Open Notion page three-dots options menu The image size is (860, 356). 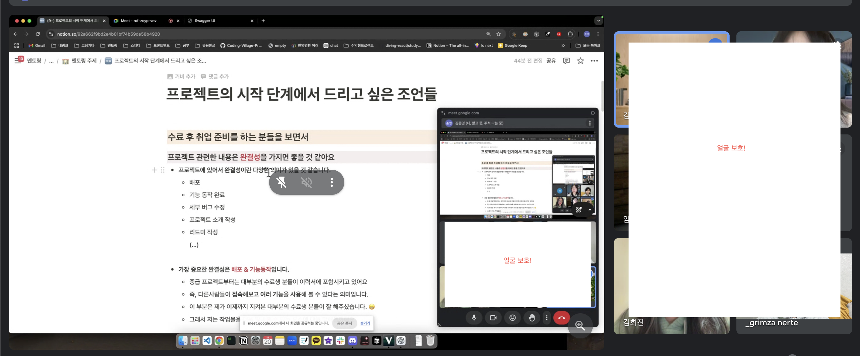click(594, 61)
